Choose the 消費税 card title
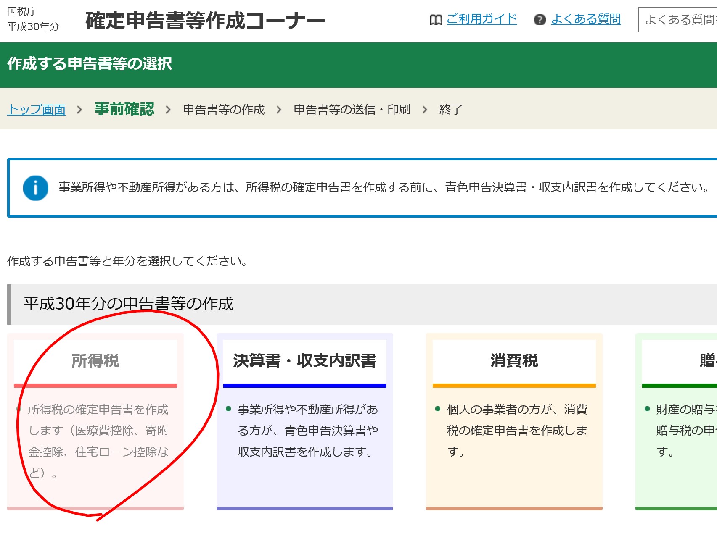717x549 pixels. click(x=514, y=361)
